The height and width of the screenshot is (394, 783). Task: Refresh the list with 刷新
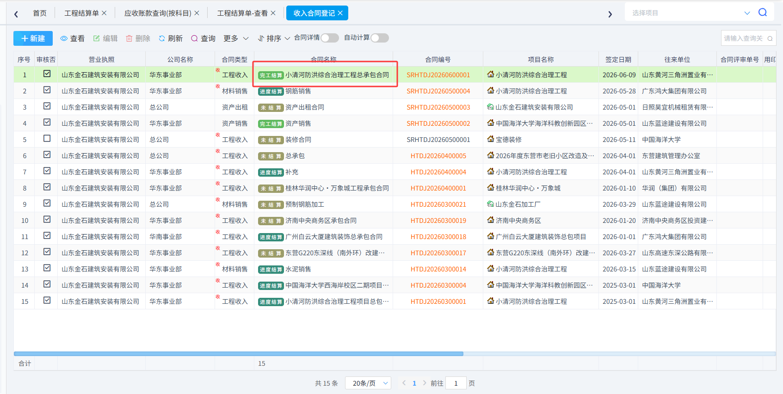(171, 38)
